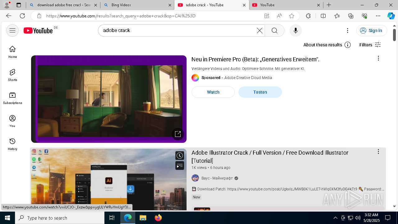Viewport: 398px width, 224px height.
Task: Open History in the sidebar
Action: coord(12,144)
